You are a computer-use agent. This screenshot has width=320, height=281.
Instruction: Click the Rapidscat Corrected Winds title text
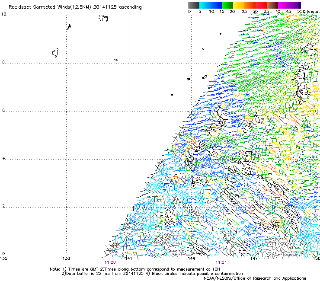coord(75,7)
